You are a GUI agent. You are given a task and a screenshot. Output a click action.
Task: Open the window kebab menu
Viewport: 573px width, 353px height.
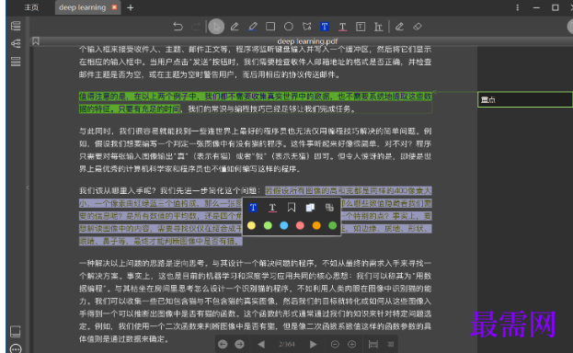coord(518,7)
